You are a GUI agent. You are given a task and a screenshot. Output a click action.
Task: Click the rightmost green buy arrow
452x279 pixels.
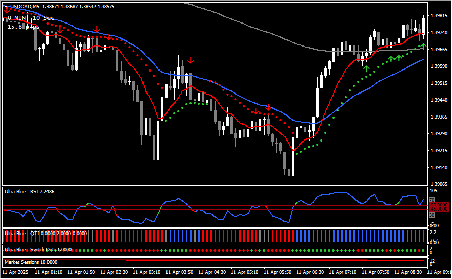point(423,46)
